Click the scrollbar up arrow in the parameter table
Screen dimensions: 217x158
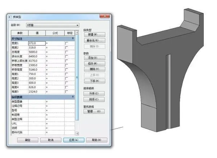click(77, 32)
